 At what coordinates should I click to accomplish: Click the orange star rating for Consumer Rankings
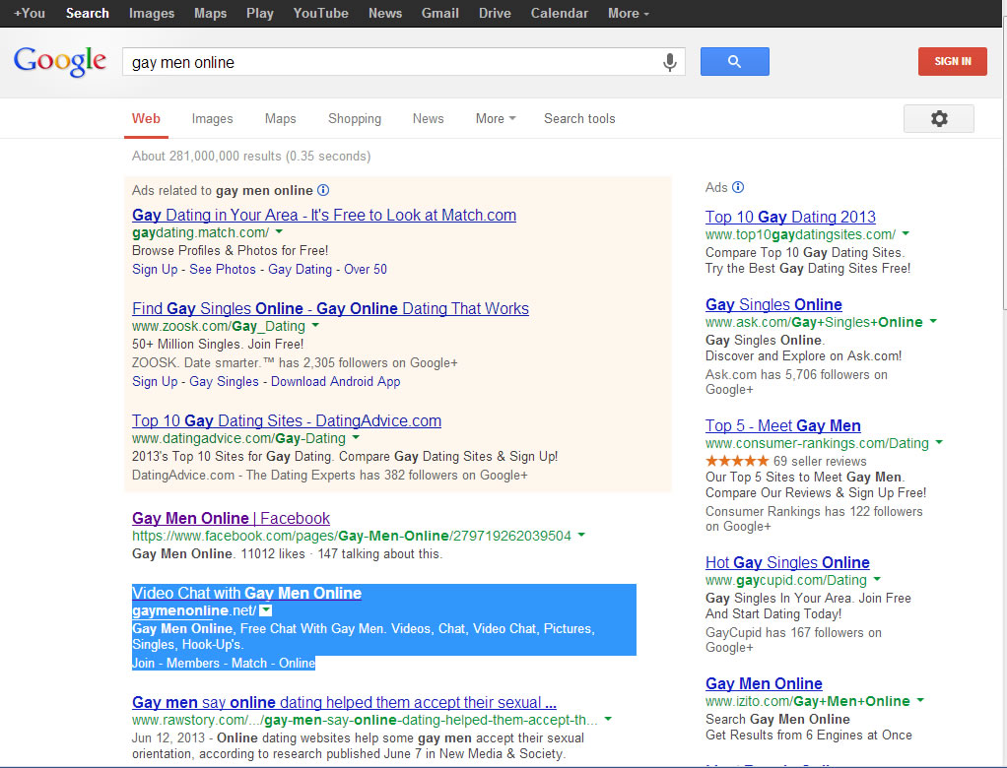[x=736, y=461]
